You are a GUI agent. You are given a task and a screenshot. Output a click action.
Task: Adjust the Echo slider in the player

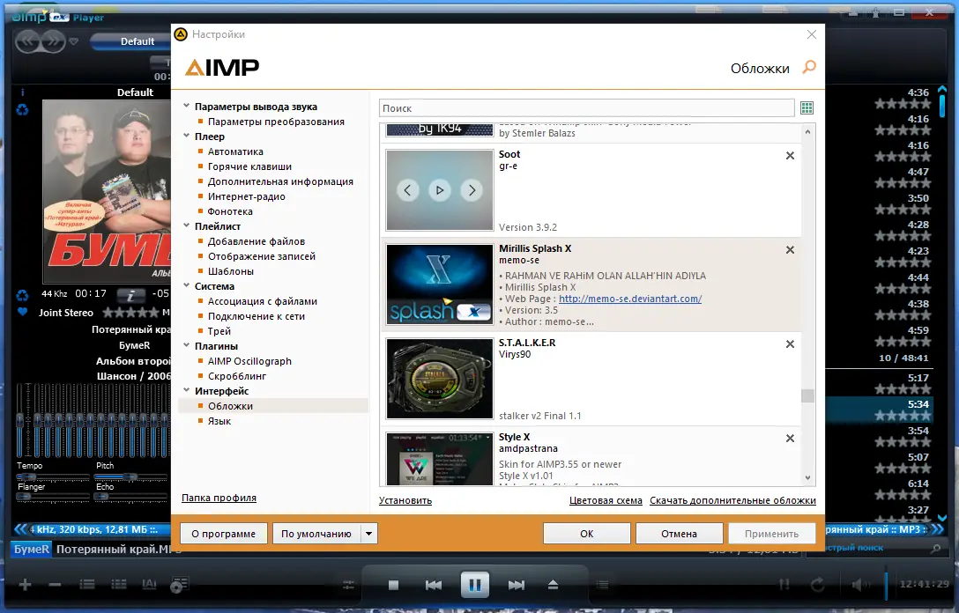(130, 497)
